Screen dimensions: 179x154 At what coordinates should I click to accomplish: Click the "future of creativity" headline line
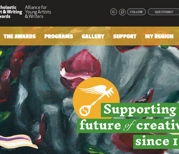pyautogui.click(x=128, y=126)
